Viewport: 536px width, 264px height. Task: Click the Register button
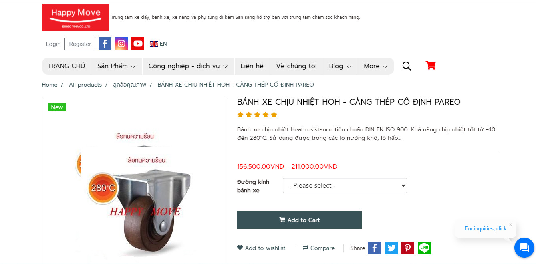coord(80,44)
